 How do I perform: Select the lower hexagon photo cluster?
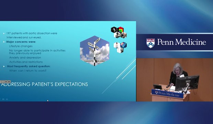click(x=120, y=47)
